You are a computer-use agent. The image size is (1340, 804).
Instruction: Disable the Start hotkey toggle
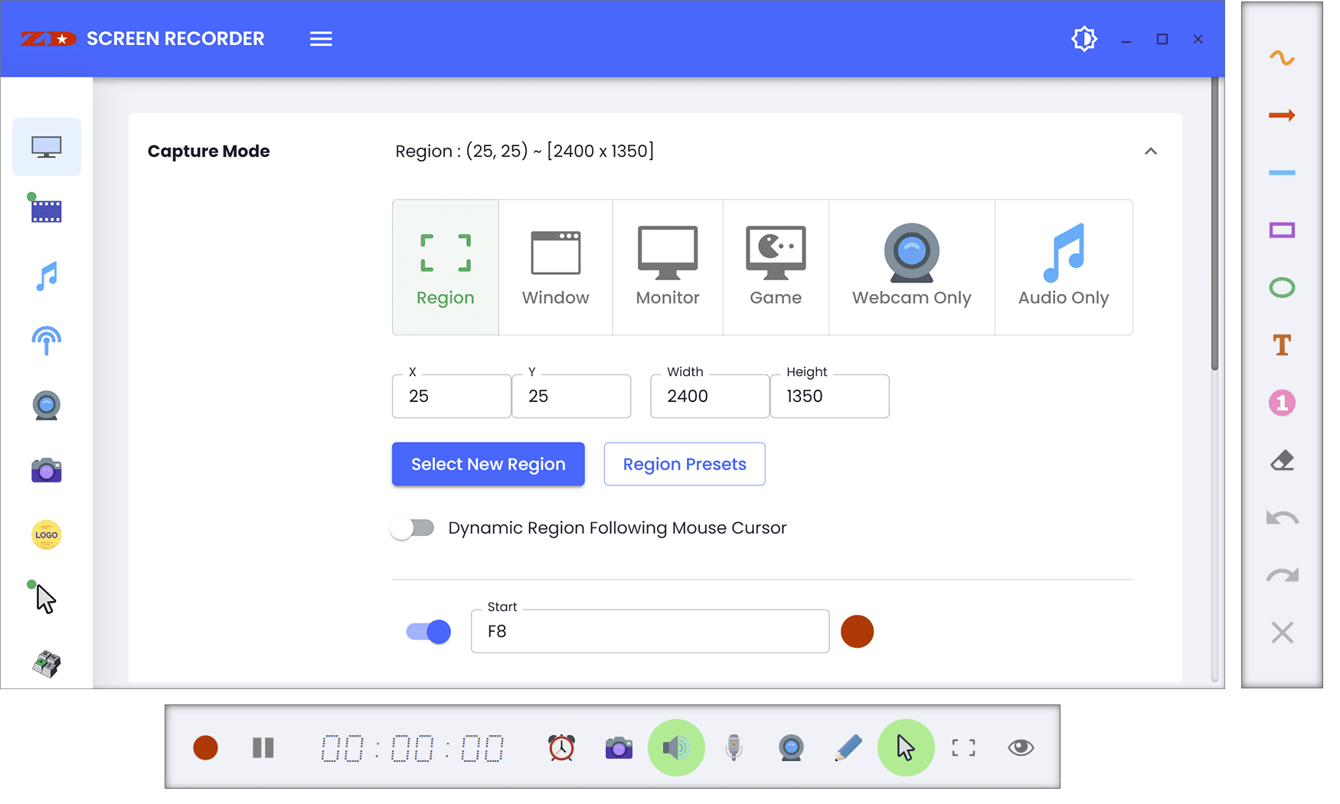click(429, 632)
